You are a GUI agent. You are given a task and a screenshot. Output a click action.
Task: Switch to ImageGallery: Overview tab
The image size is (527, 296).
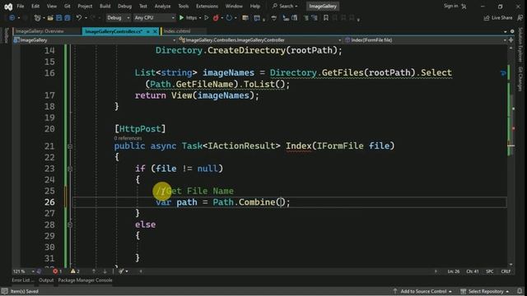(x=40, y=31)
